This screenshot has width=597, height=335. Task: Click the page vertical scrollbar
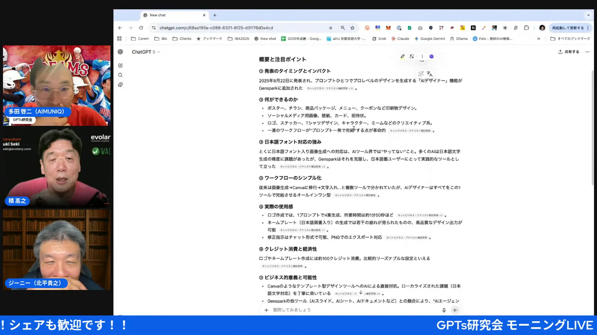pos(592,127)
